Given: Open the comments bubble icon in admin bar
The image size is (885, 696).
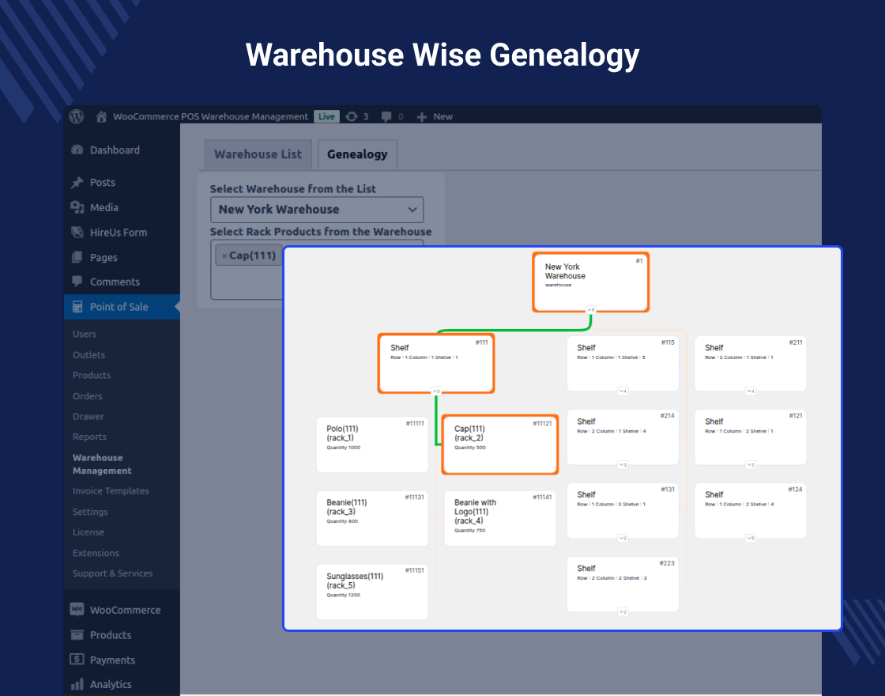Looking at the screenshot, I should (x=387, y=116).
